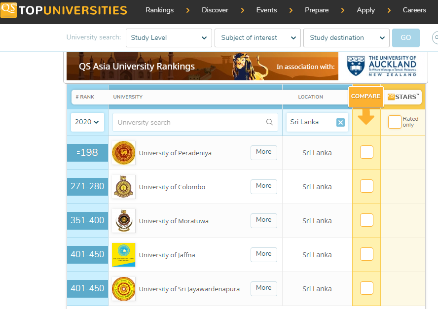Click the University of Peradeniya crest logo
This screenshot has width=438, height=309.
[x=123, y=153]
